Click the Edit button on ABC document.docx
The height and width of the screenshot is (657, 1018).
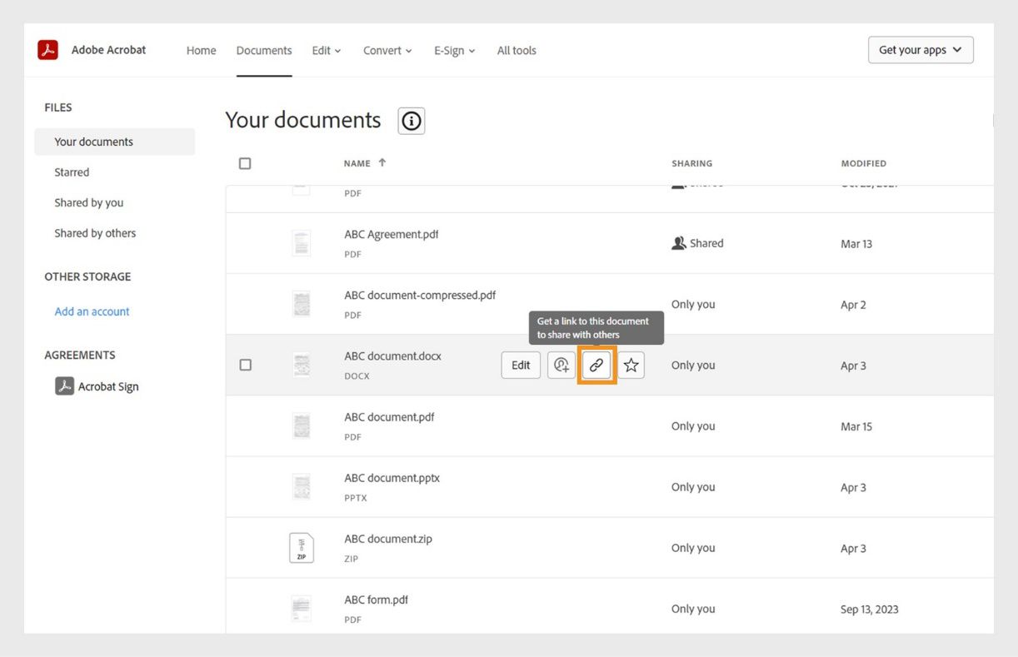520,365
